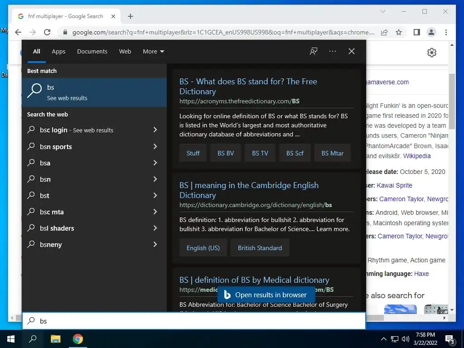Click the Chrome tab search chevron
The width and height of the screenshot is (464, 348).
pyautogui.click(x=382, y=11)
